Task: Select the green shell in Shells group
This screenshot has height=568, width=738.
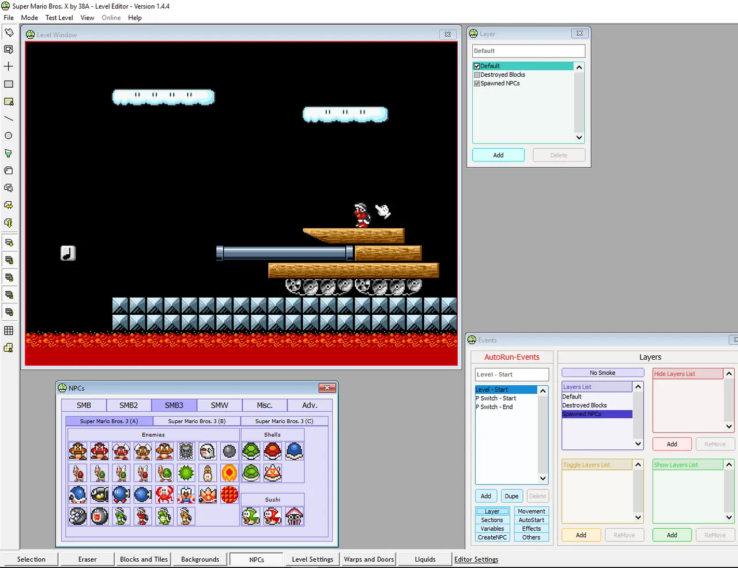Action: [x=251, y=451]
